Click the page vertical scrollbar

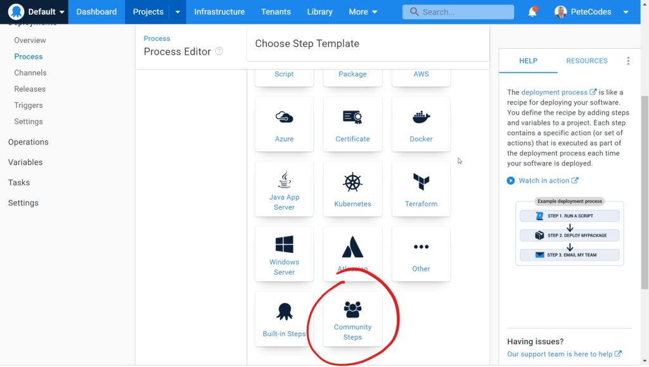(x=645, y=193)
